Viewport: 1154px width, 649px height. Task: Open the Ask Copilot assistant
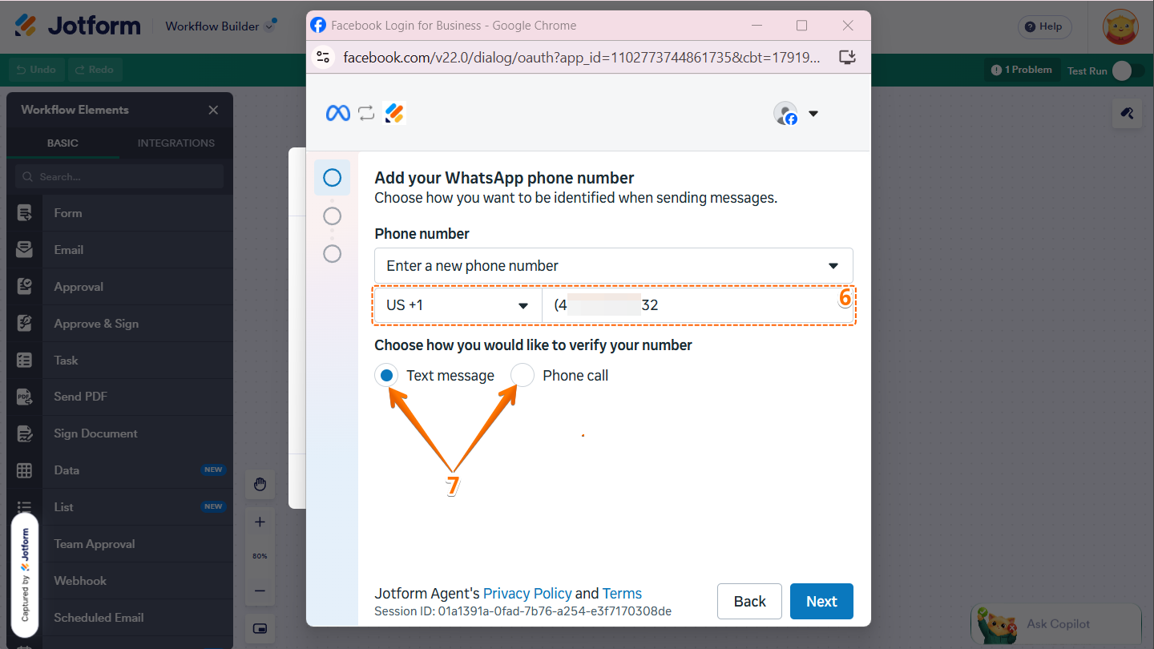pos(1055,624)
